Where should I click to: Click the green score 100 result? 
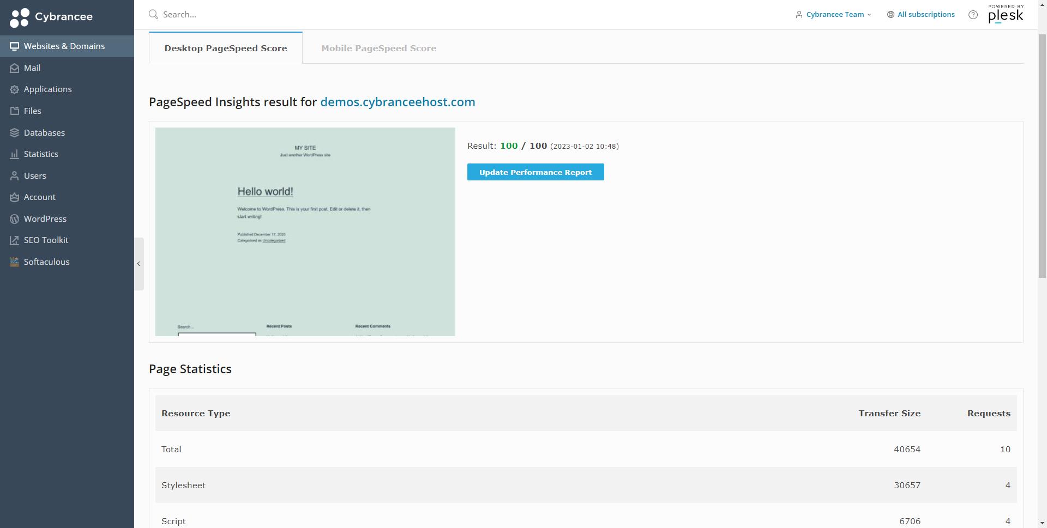[509, 146]
